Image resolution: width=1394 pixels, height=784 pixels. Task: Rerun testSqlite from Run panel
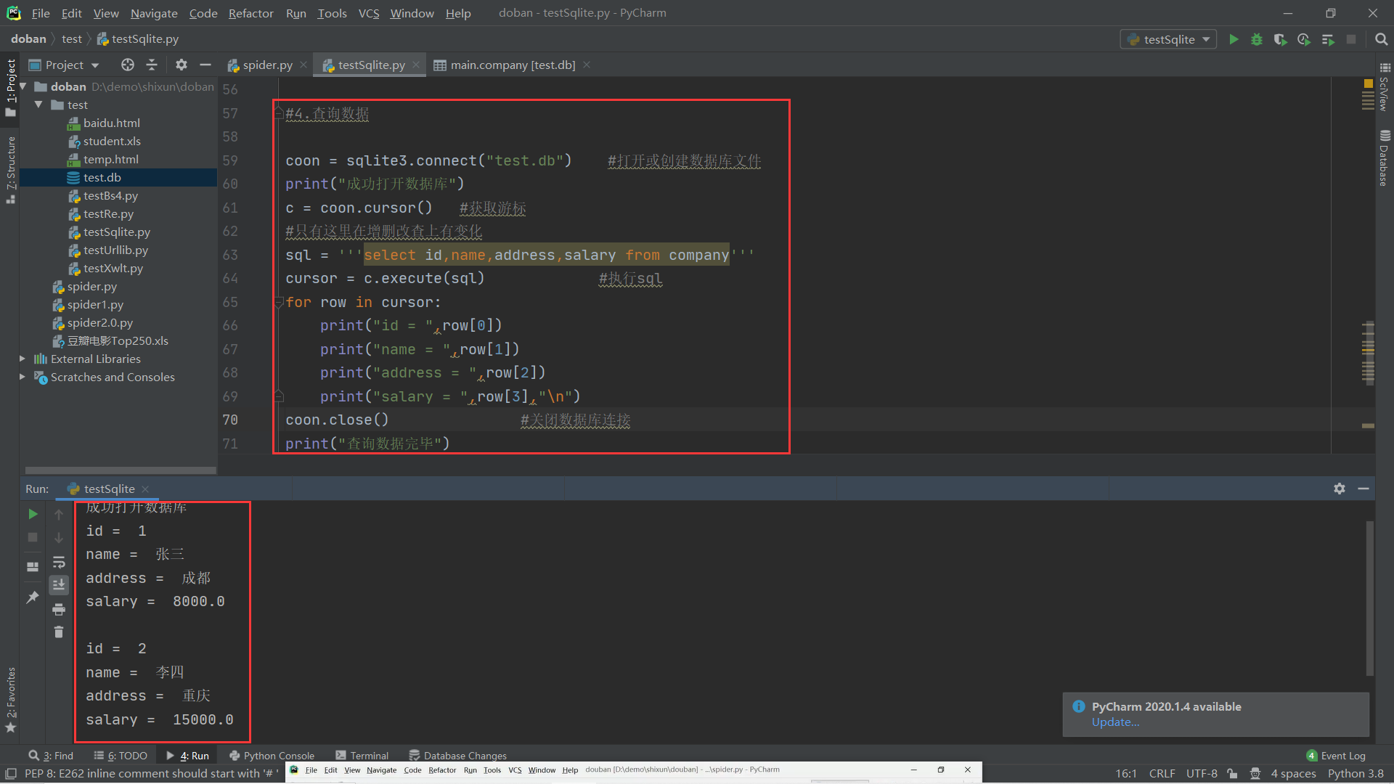pyautogui.click(x=33, y=514)
